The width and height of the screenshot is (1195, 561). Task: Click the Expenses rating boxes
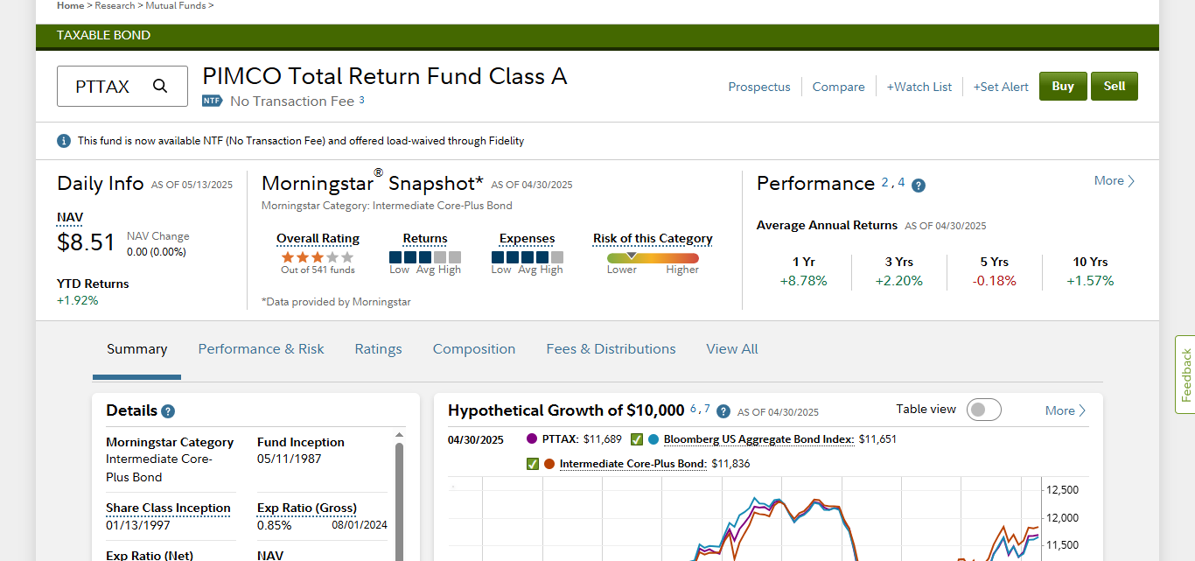(x=527, y=257)
